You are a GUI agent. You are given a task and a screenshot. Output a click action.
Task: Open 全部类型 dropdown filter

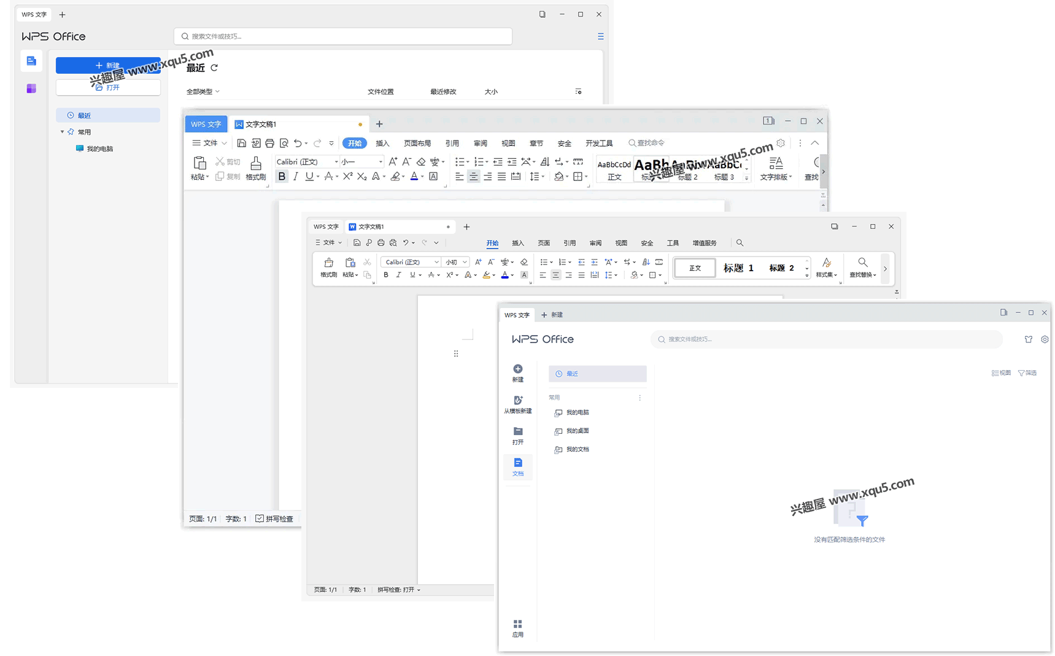(203, 91)
